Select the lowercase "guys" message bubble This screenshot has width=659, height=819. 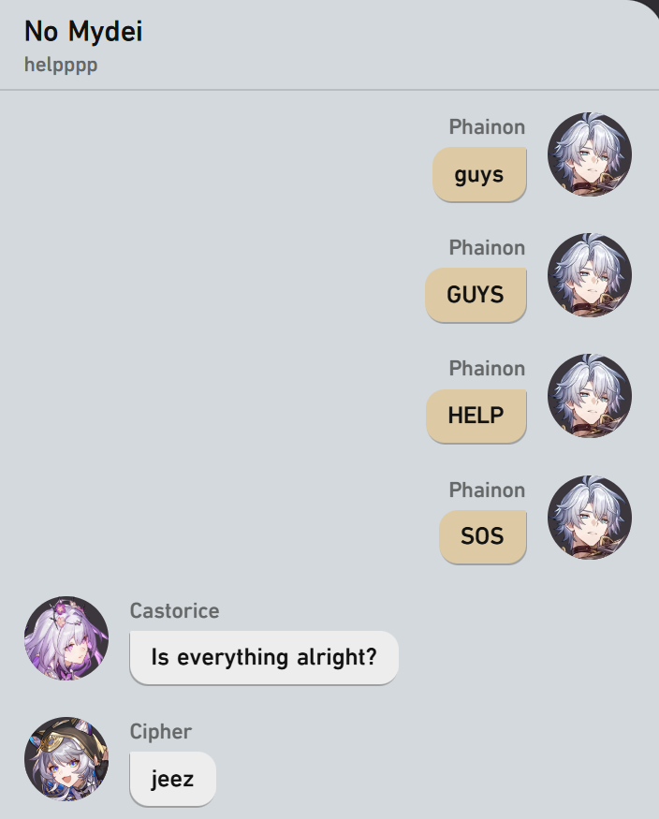coord(479,174)
